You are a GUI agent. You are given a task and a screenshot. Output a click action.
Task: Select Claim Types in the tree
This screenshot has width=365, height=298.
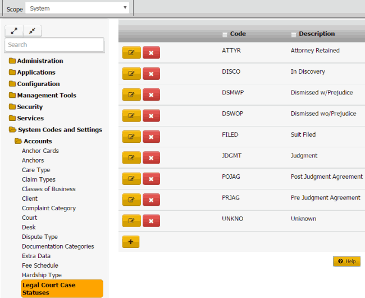click(39, 179)
